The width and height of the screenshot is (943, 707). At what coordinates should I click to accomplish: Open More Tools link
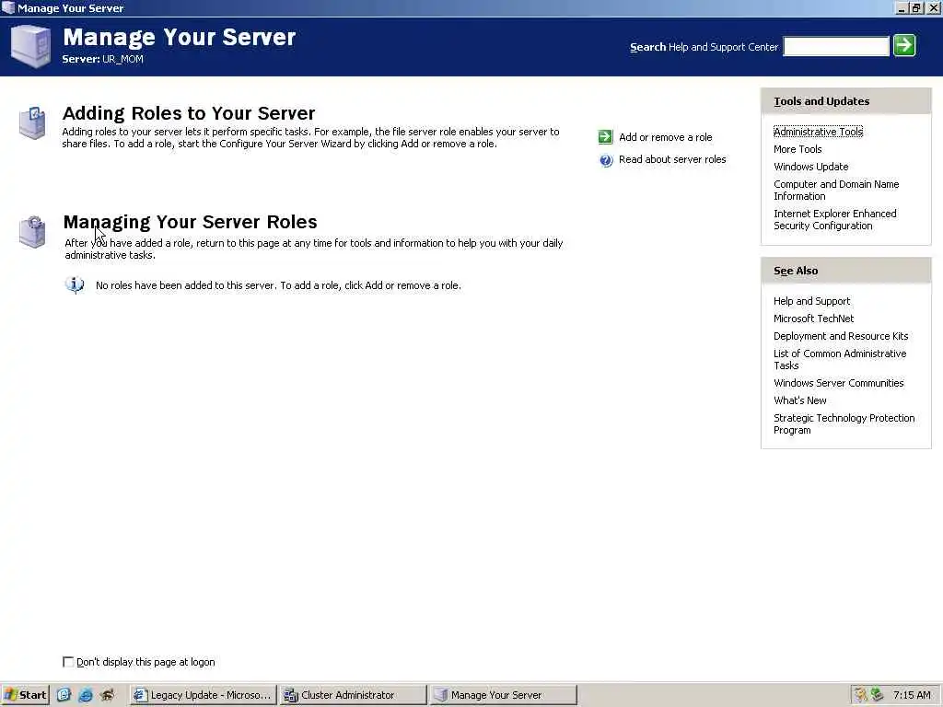[797, 149]
